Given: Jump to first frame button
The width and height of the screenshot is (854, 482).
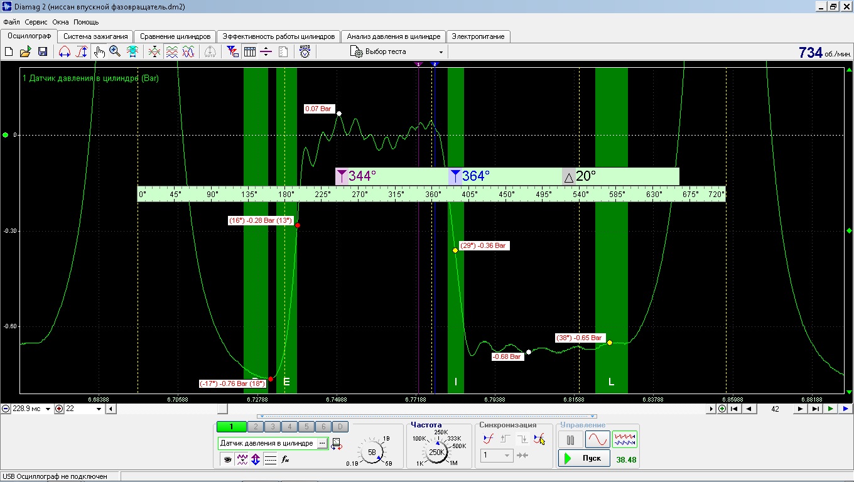Looking at the screenshot, I should tap(733, 409).
